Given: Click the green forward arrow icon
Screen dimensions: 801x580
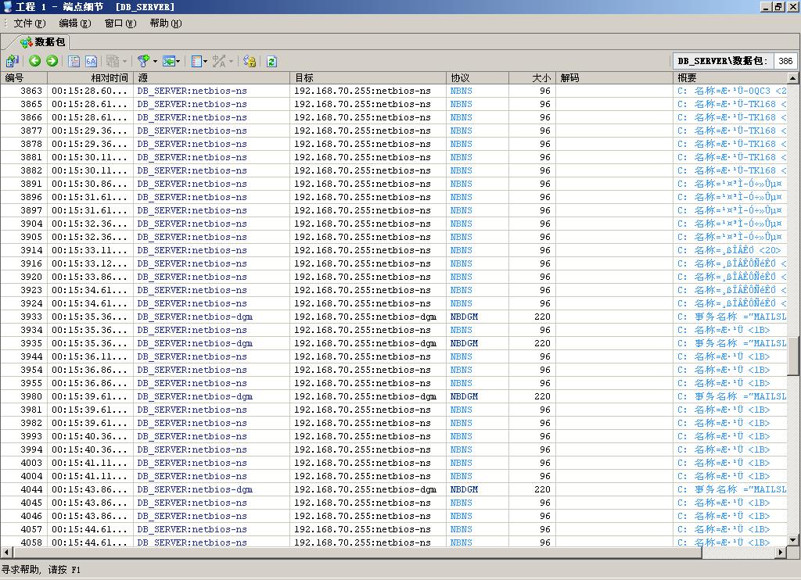Looking at the screenshot, I should [52, 61].
